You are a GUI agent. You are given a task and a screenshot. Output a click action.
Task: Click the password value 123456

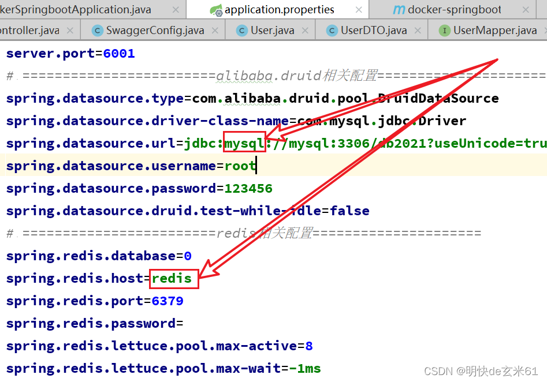(x=248, y=189)
